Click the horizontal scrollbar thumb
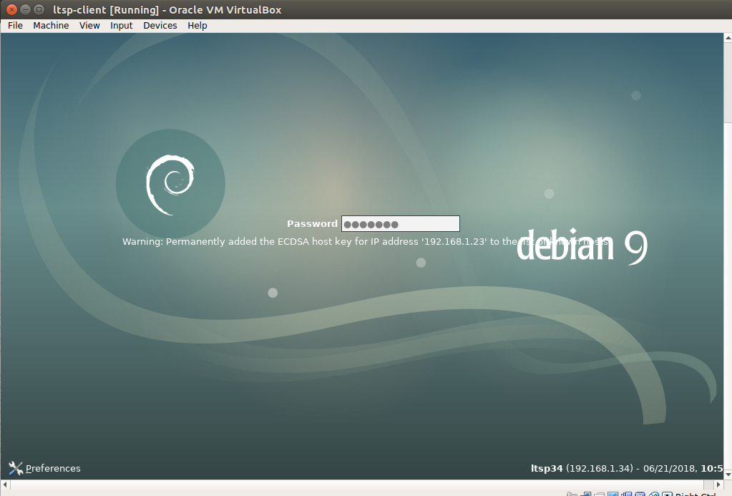Image resolution: width=732 pixels, height=496 pixels. (357, 485)
